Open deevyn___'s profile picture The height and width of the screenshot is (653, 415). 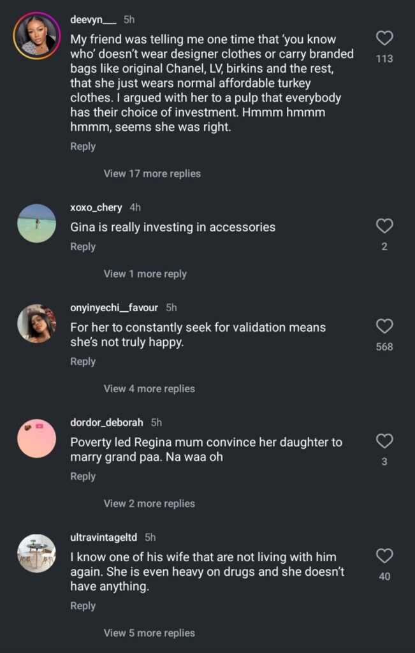coord(36,36)
